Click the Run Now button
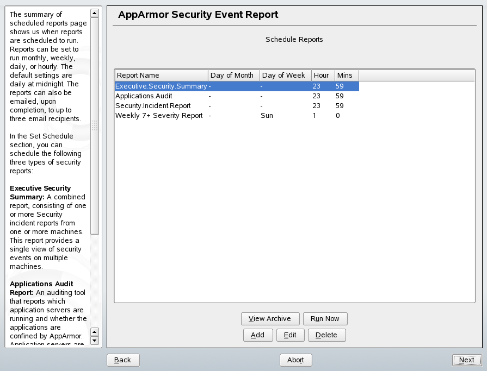Viewport: 487px width, 371px height. tap(325, 319)
